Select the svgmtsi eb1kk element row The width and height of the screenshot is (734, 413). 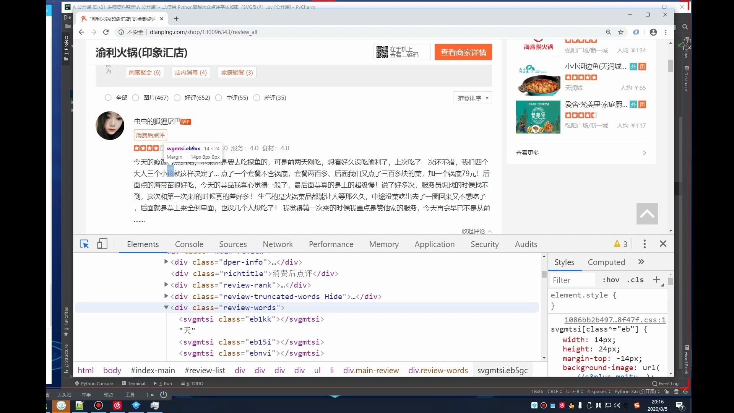coord(252,319)
